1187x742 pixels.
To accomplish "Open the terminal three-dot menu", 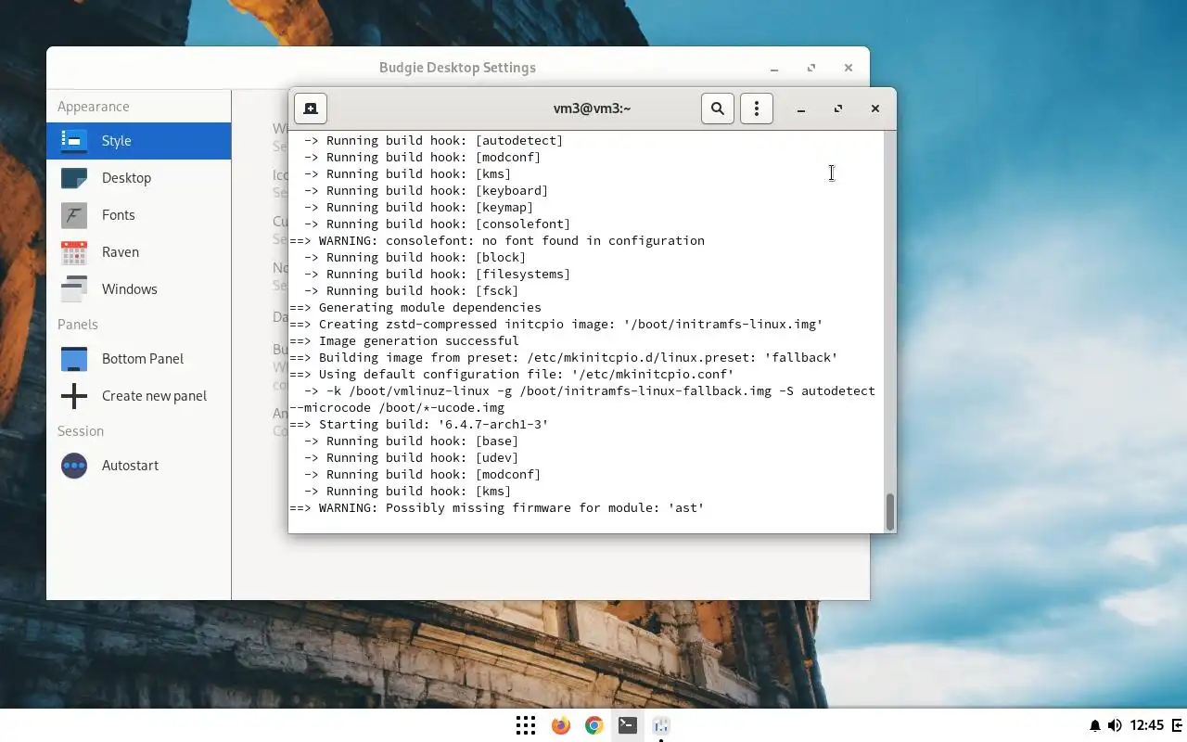I will click(x=757, y=109).
